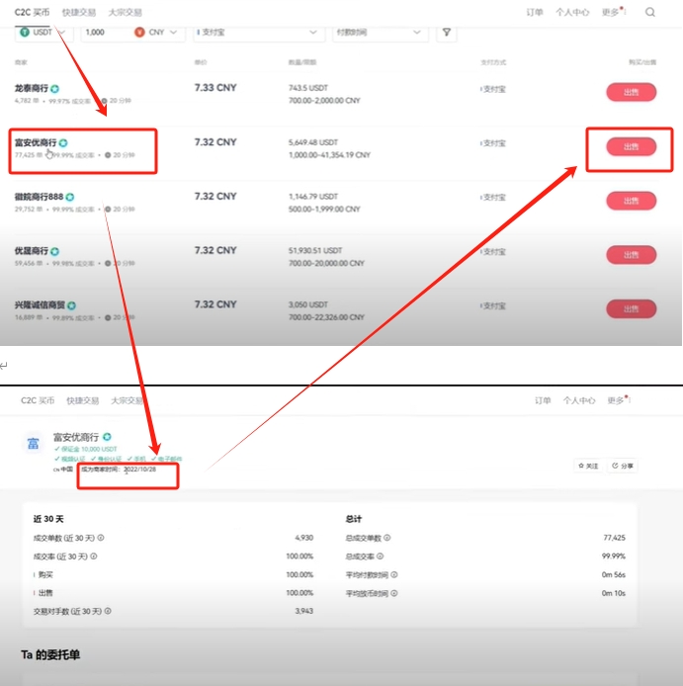Click 出售 button for 富安优商行

(631, 146)
